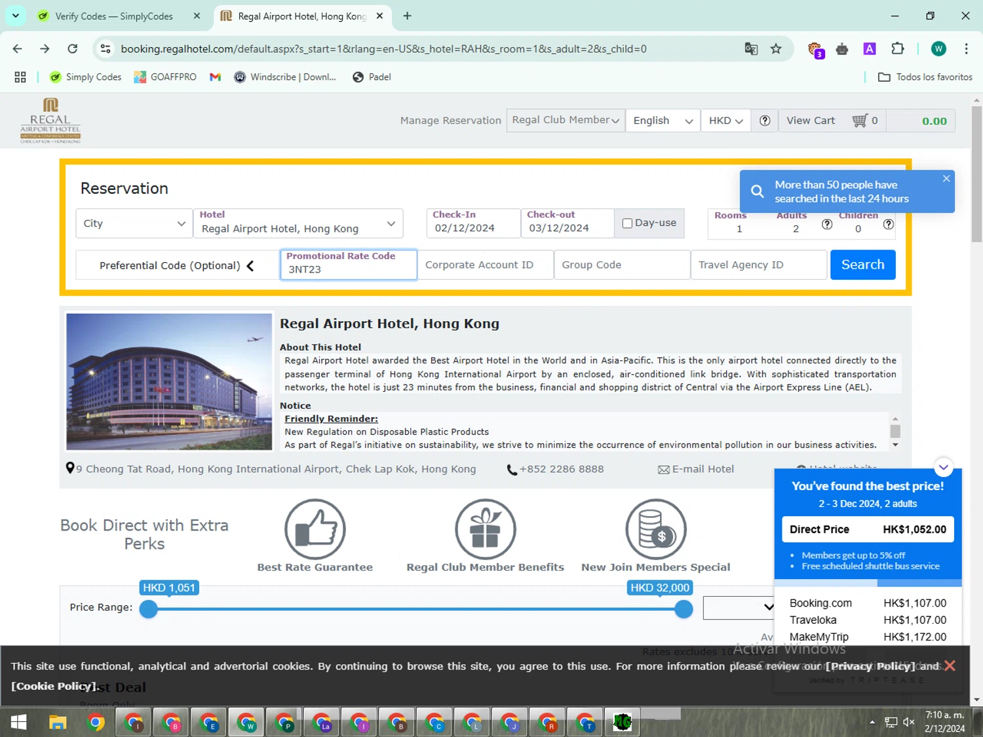The height and width of the screenshot is (737, 983).
Task: Click the Check-In date field
Action: pyautogui.click(x=473, y=223)
